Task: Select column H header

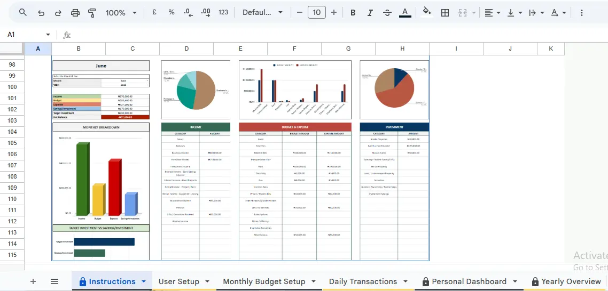Action: click(x=402, y=48)
